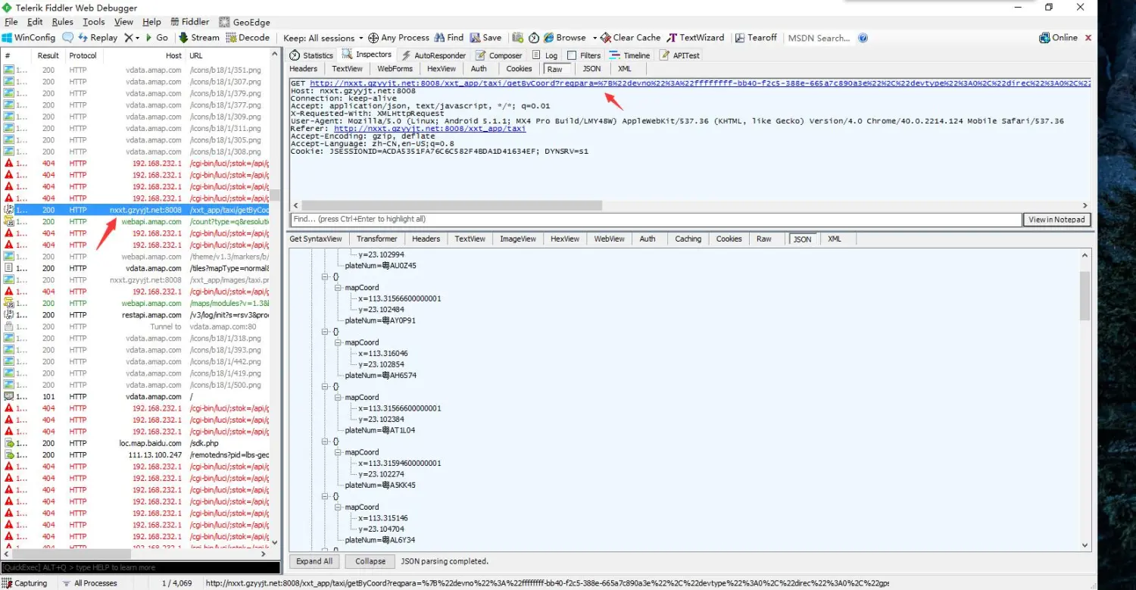Open the File menu
The image size is (1136, 590).
point(11,22)
